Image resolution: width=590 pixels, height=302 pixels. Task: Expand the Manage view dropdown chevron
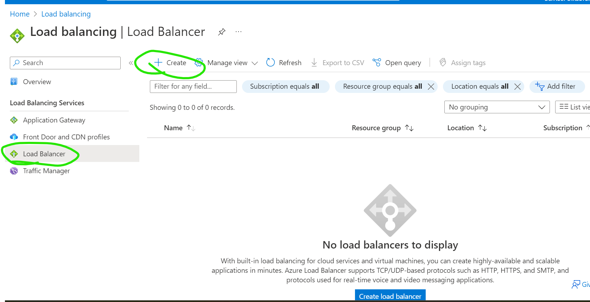click(x=255, y=63)
